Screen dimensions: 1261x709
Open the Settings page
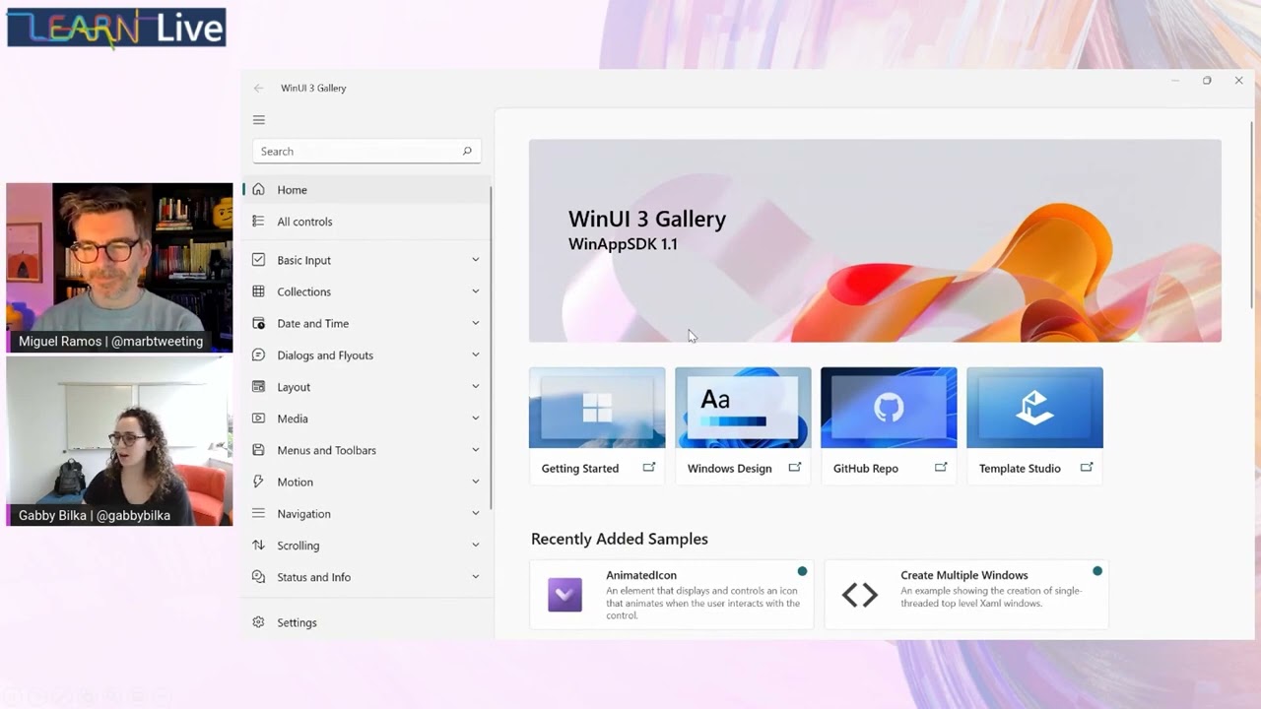tap(366, 622)
